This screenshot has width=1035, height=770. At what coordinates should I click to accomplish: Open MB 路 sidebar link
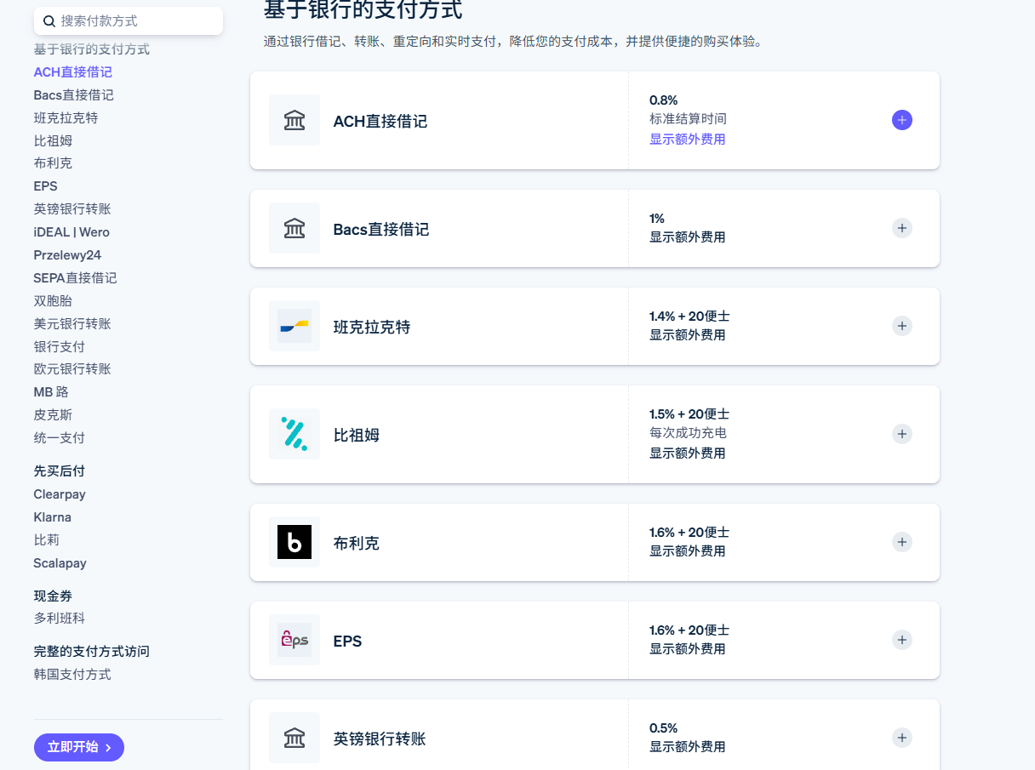(x=51, y=392)
